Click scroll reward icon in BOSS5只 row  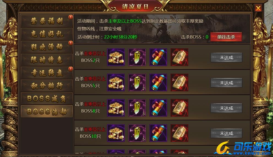click(158, 82)
